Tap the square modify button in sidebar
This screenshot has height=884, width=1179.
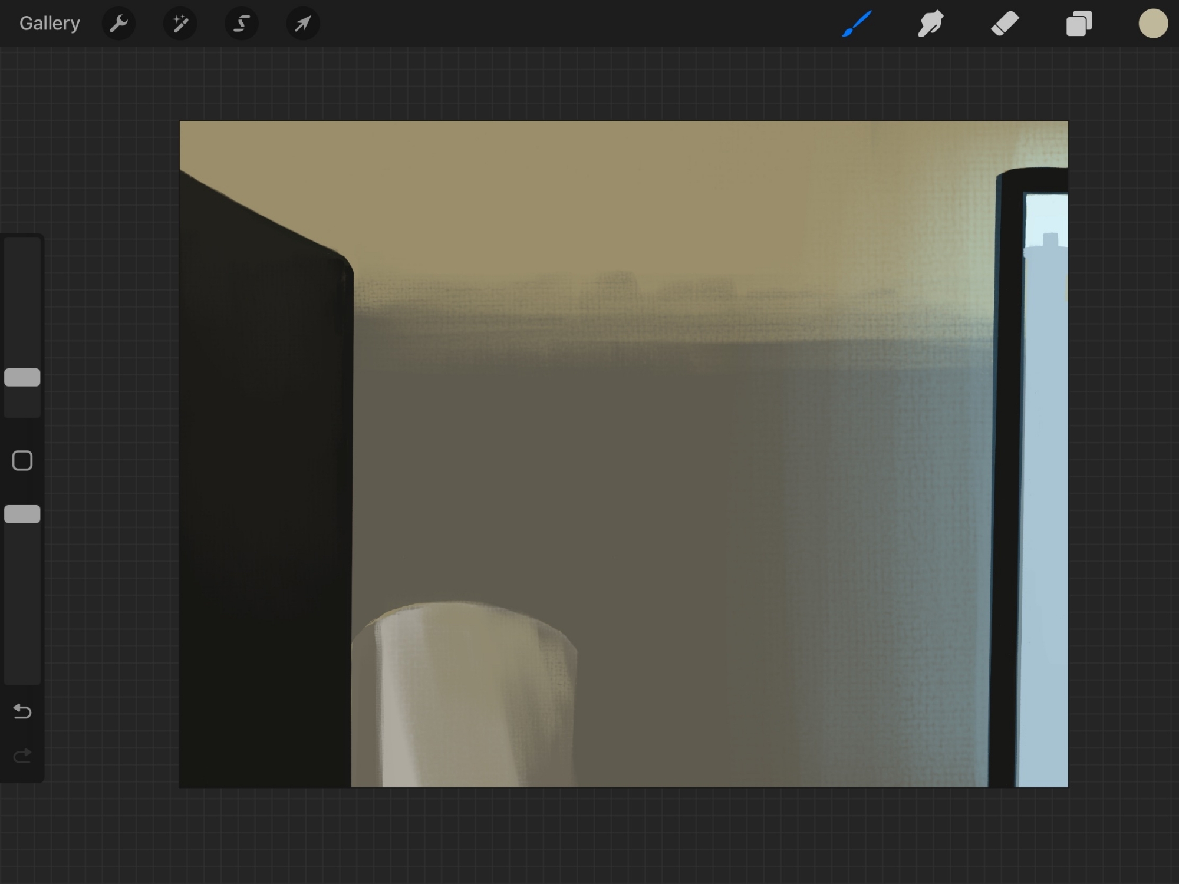[22, 460]
